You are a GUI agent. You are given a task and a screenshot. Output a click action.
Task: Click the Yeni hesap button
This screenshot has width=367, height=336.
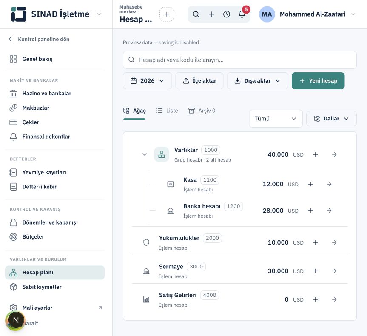318,81
